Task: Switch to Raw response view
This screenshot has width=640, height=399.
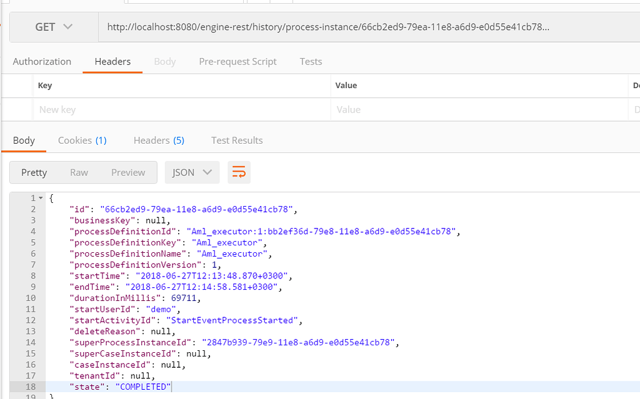Action: (79, 172)
